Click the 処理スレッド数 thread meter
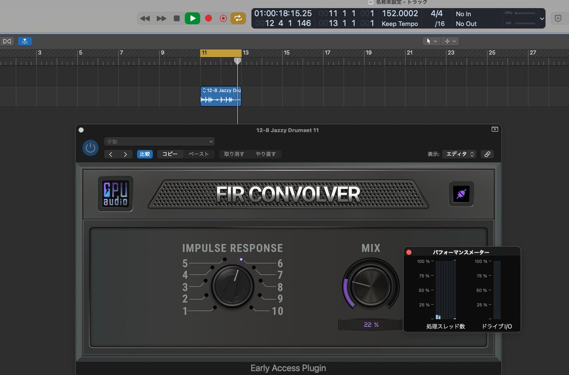 (x=445, y=289)
